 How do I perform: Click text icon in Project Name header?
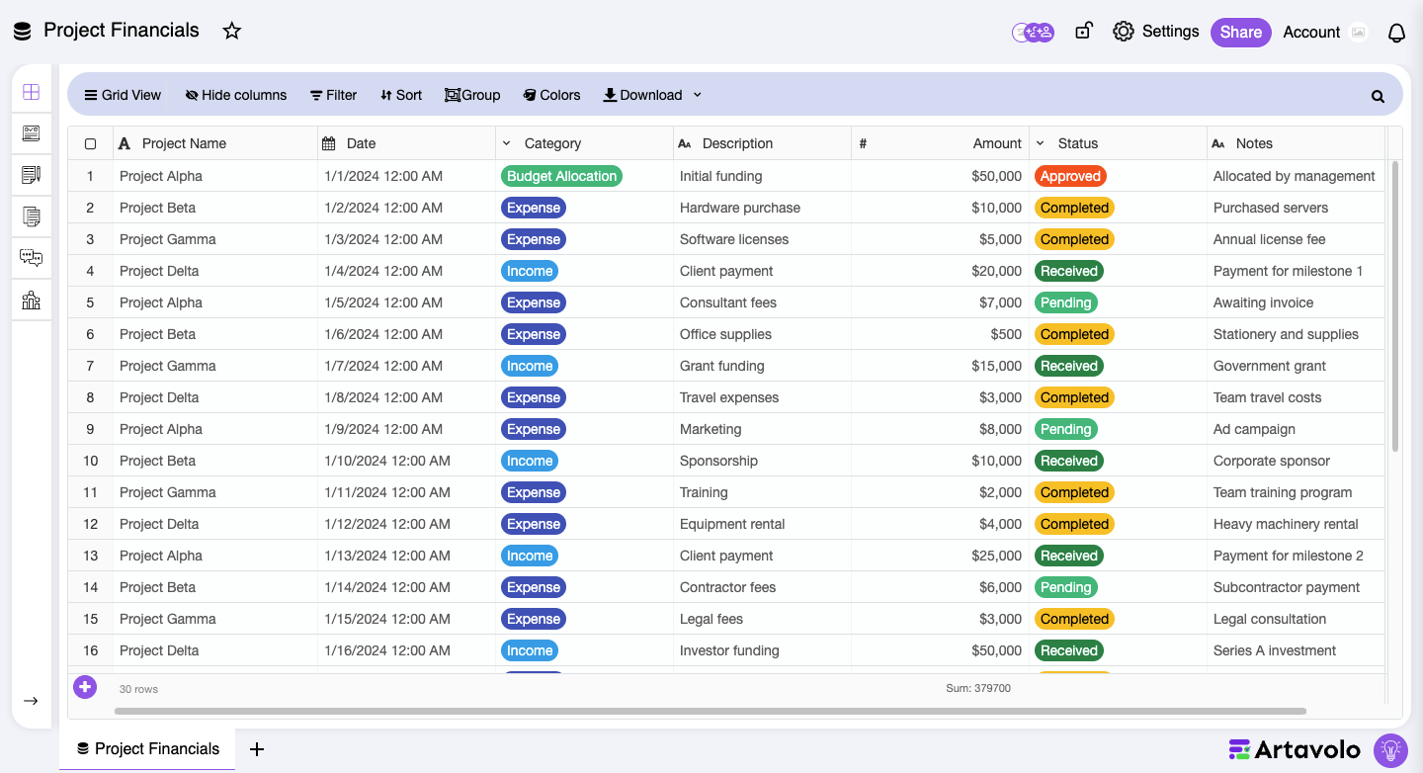(125, 143)
